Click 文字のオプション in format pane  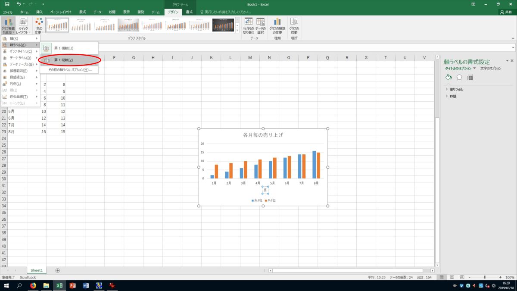[x=491, y=68]
